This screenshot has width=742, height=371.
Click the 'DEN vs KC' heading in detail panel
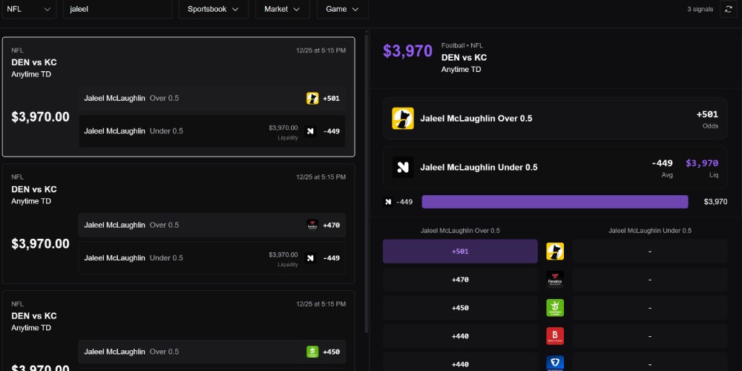(x=464, y=58)
